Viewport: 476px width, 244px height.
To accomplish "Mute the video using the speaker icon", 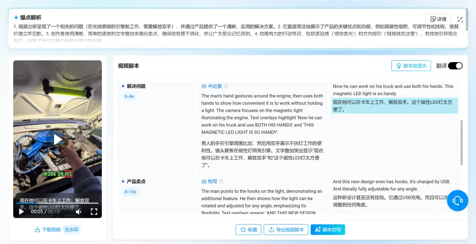I will (78, 212).
